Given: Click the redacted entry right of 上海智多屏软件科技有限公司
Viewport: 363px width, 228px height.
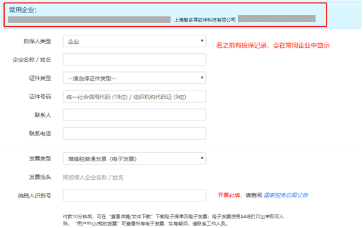Looking at the screenshot, I should point(276,18).
